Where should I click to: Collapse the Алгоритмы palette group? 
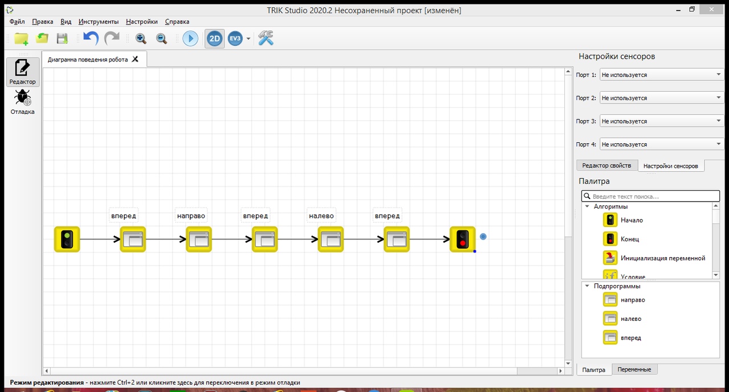coord(587,207)
